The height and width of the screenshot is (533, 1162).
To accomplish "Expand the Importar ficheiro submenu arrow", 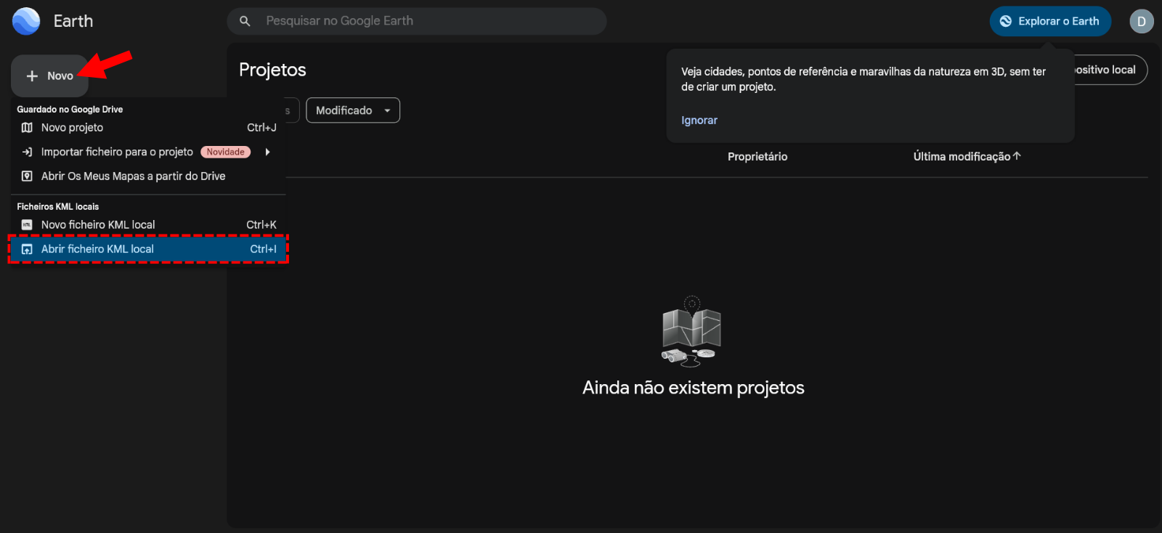I will (267, 152).
